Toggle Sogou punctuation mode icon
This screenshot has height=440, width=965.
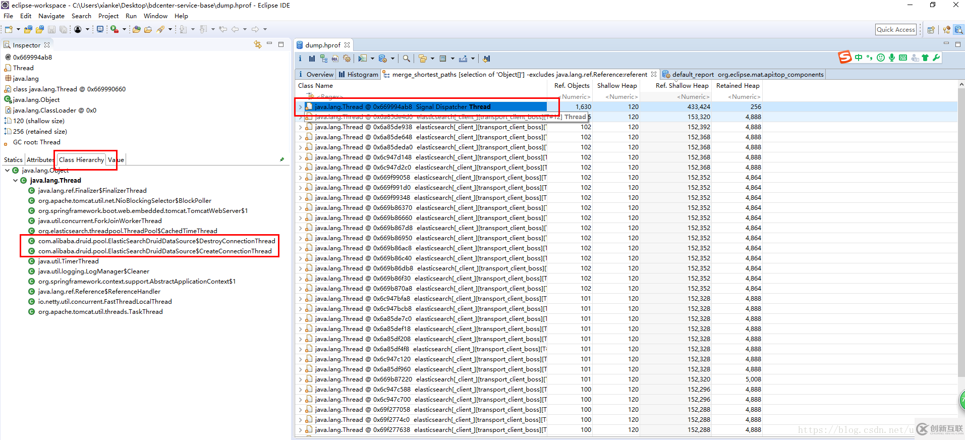[x=869, y=58]
